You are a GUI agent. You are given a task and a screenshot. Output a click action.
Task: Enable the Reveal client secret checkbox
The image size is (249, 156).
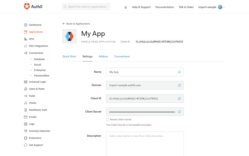(x=107, y=119)
